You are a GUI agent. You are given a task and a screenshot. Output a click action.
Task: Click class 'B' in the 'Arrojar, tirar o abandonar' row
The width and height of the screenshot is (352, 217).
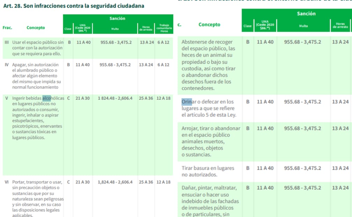coord(248,128)
